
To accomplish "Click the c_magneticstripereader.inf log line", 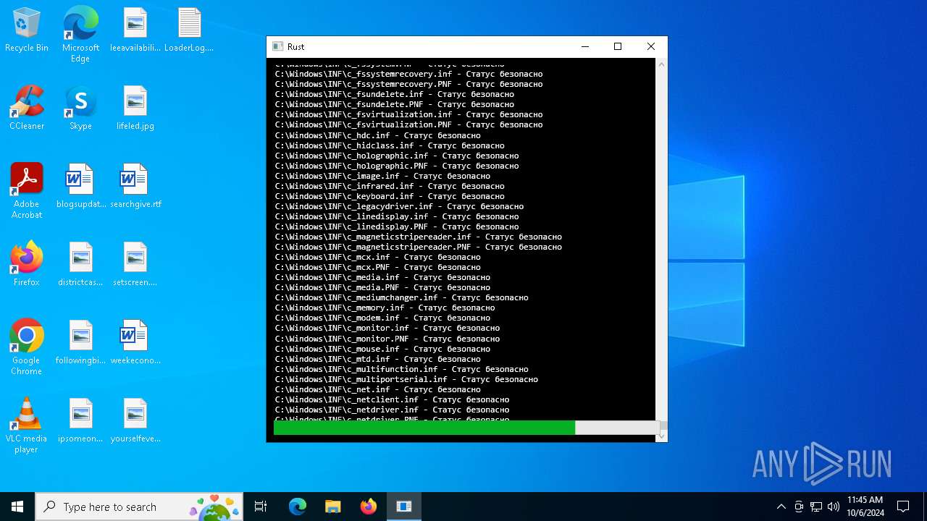I will 418,237.
